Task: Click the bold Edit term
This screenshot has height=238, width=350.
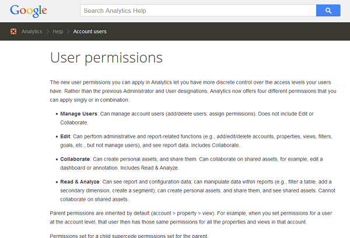Action: click(x=65, y=137)
